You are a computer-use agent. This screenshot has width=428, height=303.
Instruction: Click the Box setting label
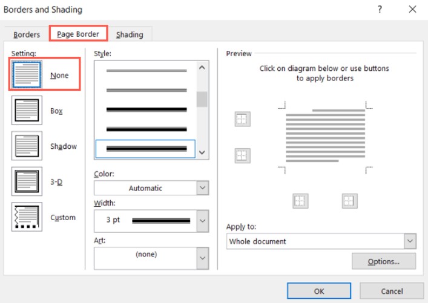[56, 111]
